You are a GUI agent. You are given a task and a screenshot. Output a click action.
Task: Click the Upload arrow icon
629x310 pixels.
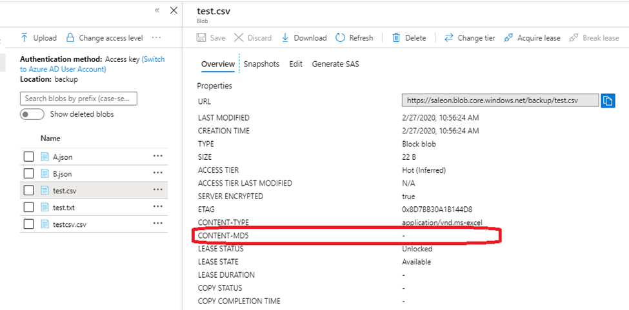[x=25, y=38]
